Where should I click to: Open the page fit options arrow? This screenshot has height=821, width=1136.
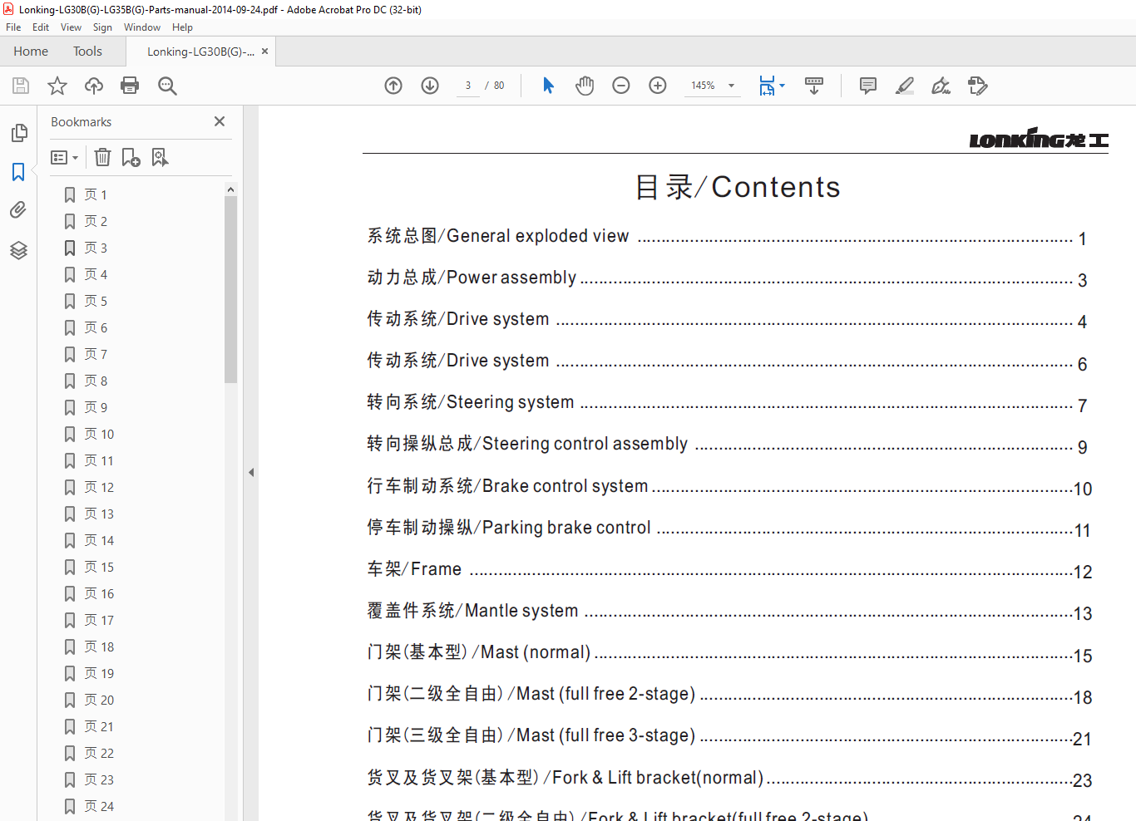tap(782, 86)
